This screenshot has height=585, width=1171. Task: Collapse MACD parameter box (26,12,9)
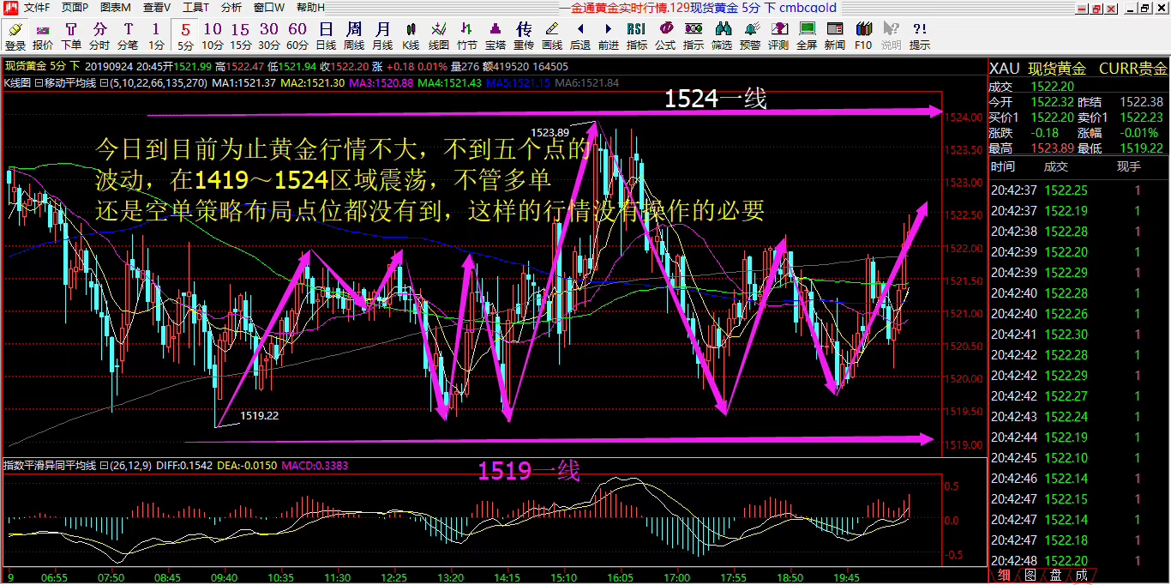point(104,465)
